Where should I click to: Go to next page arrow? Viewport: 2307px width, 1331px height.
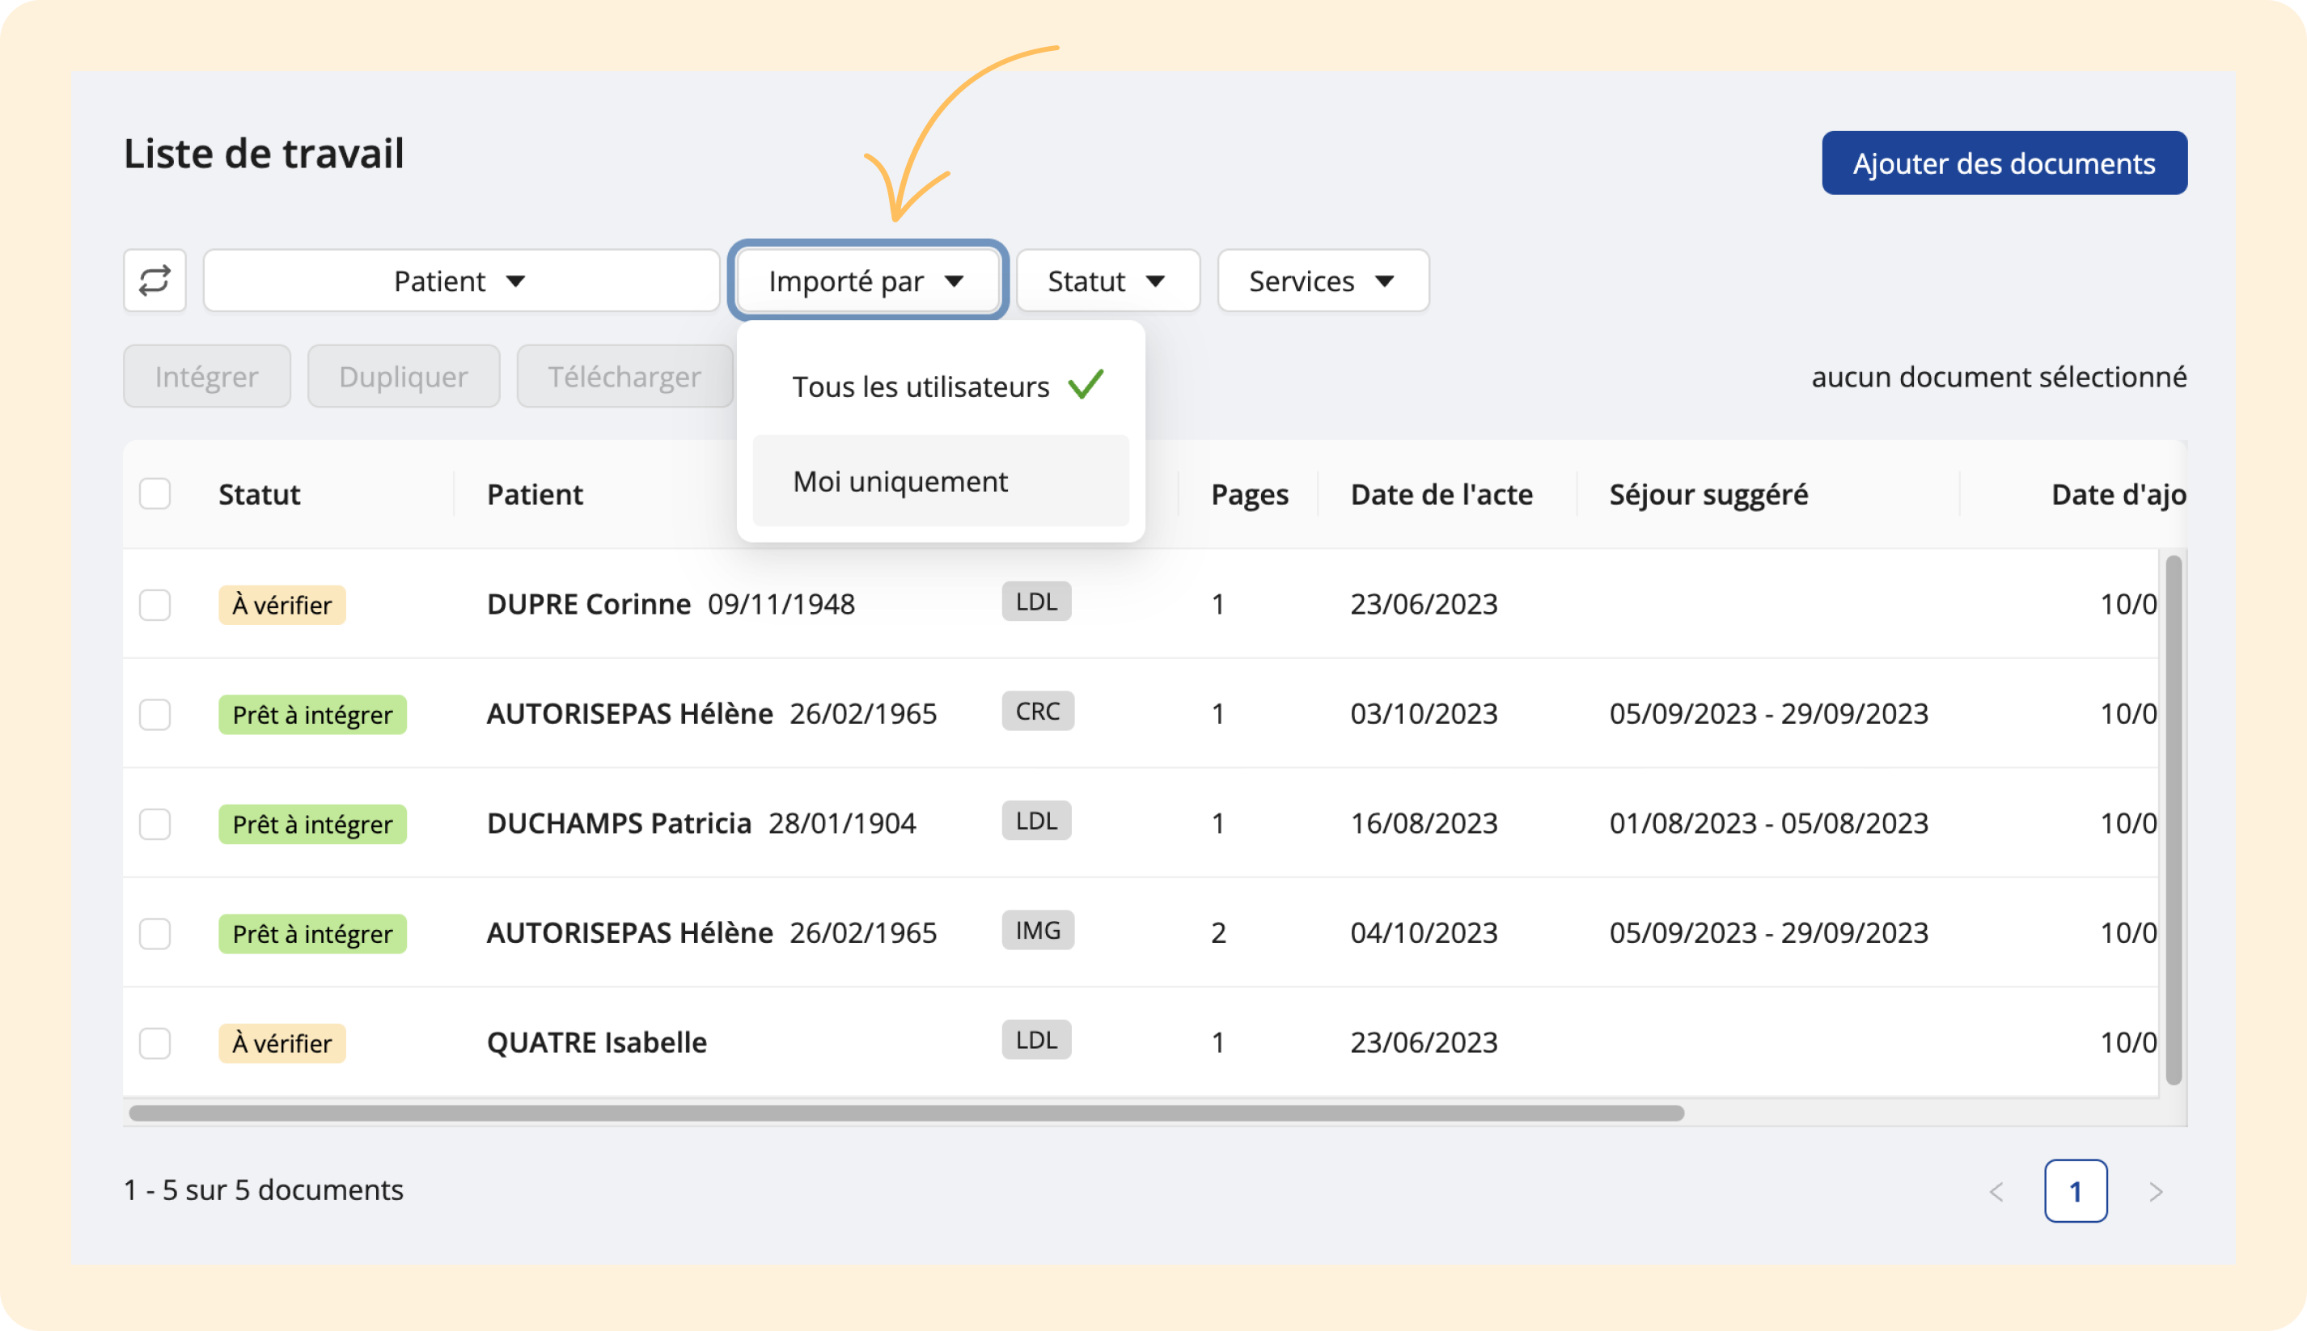point(2156,1192)
